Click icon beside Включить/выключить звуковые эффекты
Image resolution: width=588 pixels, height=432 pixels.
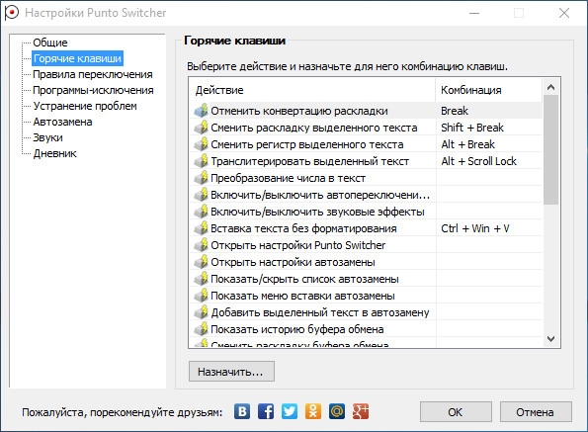click(201, 212)
